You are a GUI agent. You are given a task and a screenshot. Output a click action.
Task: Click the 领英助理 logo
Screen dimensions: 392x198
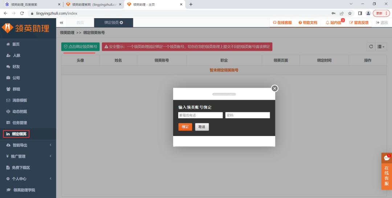(x=26, y=28)
